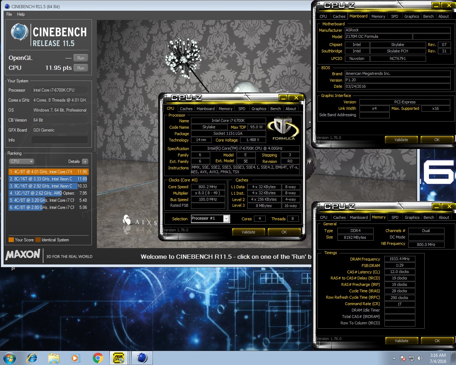
Task: Open the Bench tab in center CPU-Z
Action: click(x=275, y=109)
